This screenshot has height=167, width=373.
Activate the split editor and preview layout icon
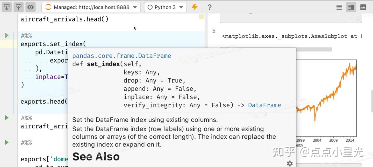tap(351, 7)
